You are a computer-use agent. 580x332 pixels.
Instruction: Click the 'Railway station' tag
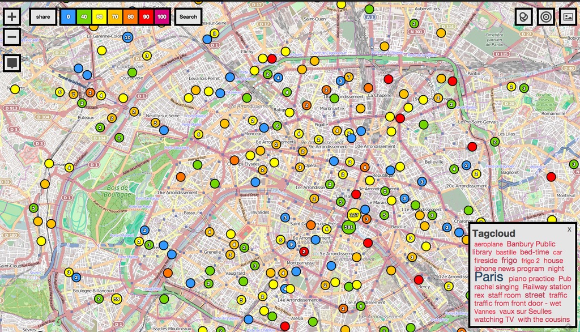pos(547,287)
